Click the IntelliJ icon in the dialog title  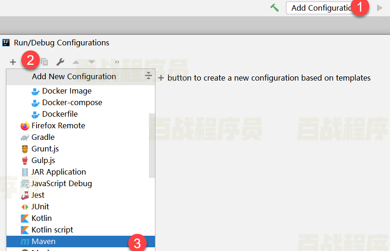[6, 43]
